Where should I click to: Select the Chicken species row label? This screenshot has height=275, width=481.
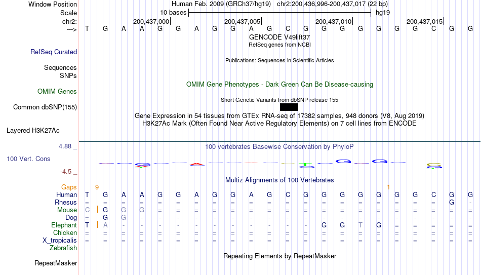point(65,232)
